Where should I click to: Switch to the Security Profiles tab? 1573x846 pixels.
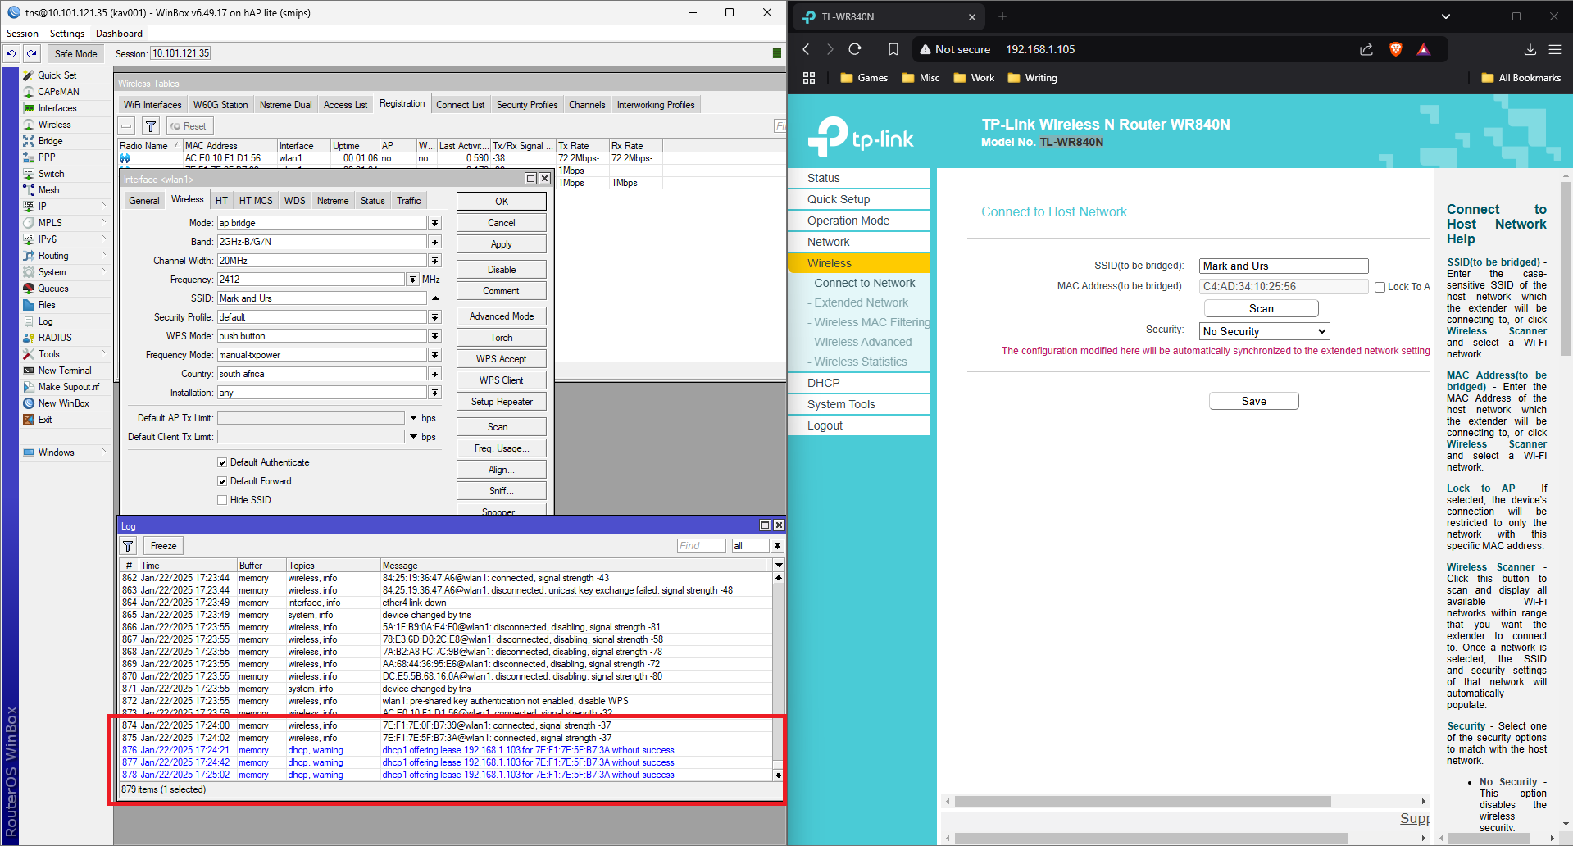(527, 105)
